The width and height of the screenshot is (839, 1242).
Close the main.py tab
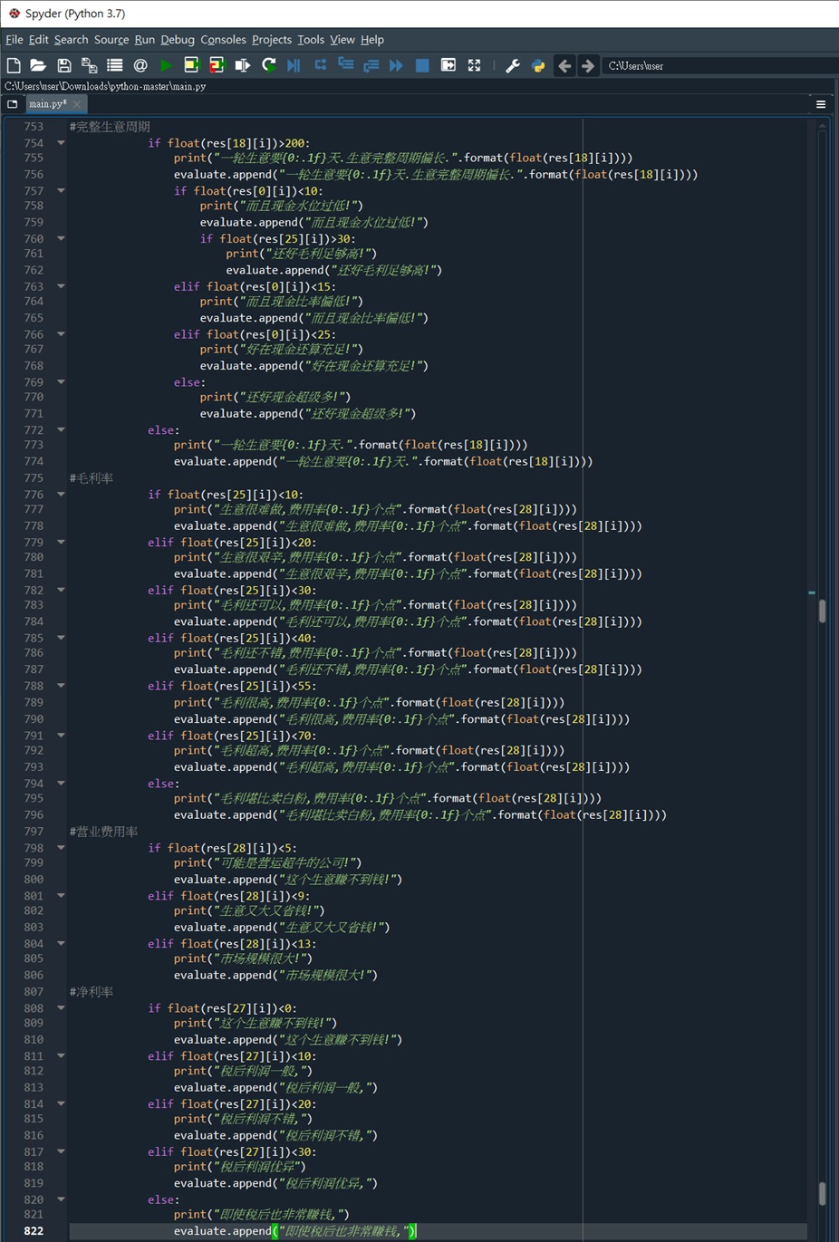[x=78, y=104]
